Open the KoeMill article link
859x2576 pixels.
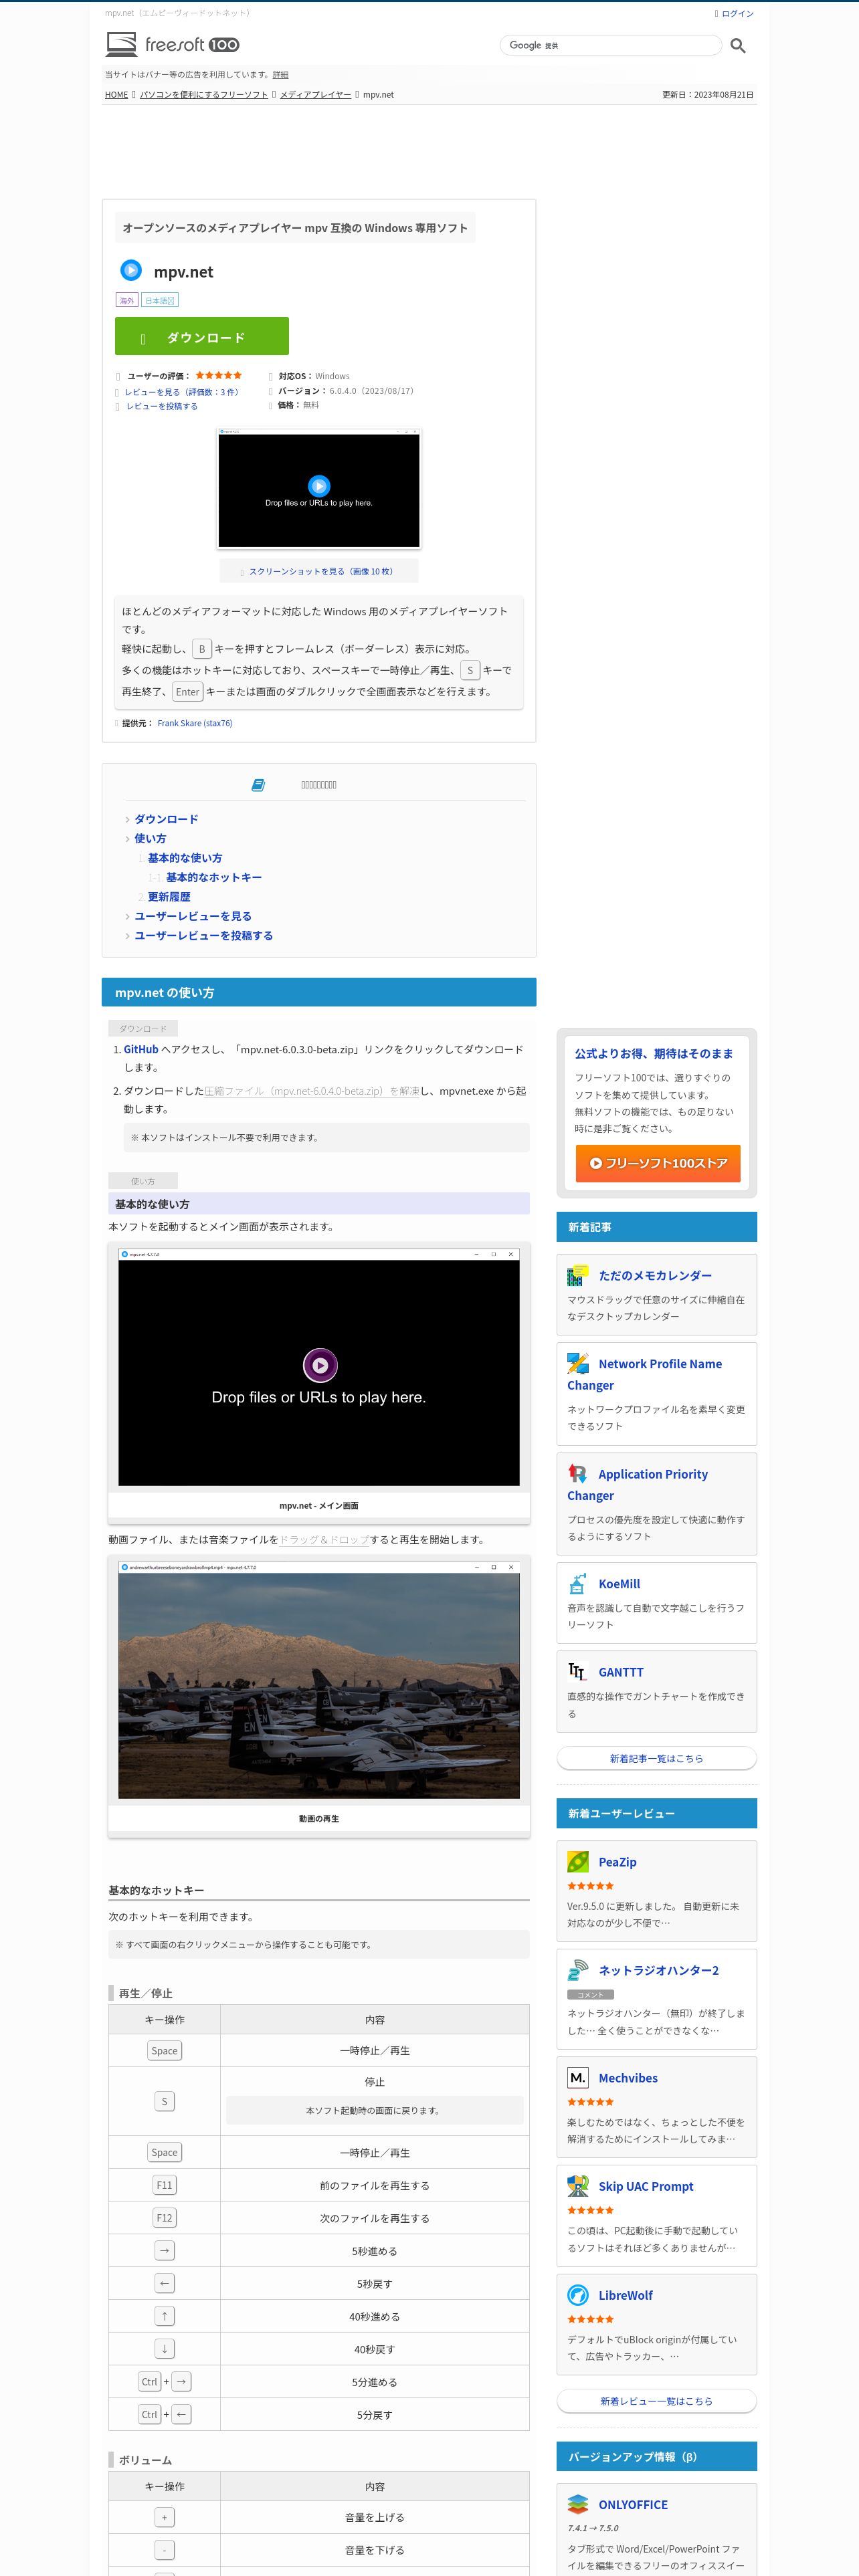coord(619,1584)
